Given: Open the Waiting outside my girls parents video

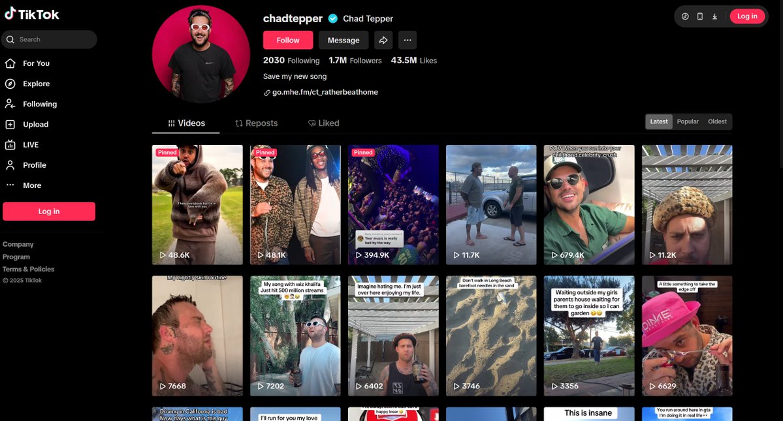Looking at the screenshot, I should 589,335.
